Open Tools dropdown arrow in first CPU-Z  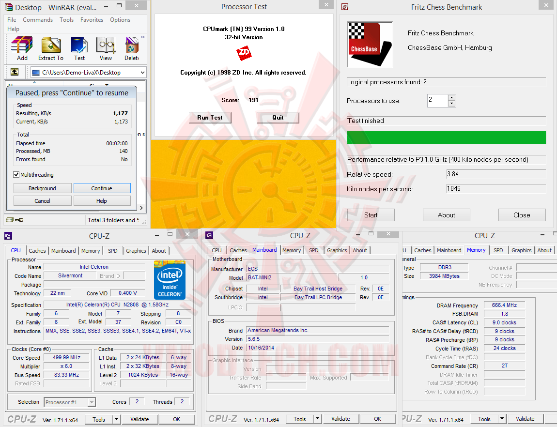coord(116,419)
